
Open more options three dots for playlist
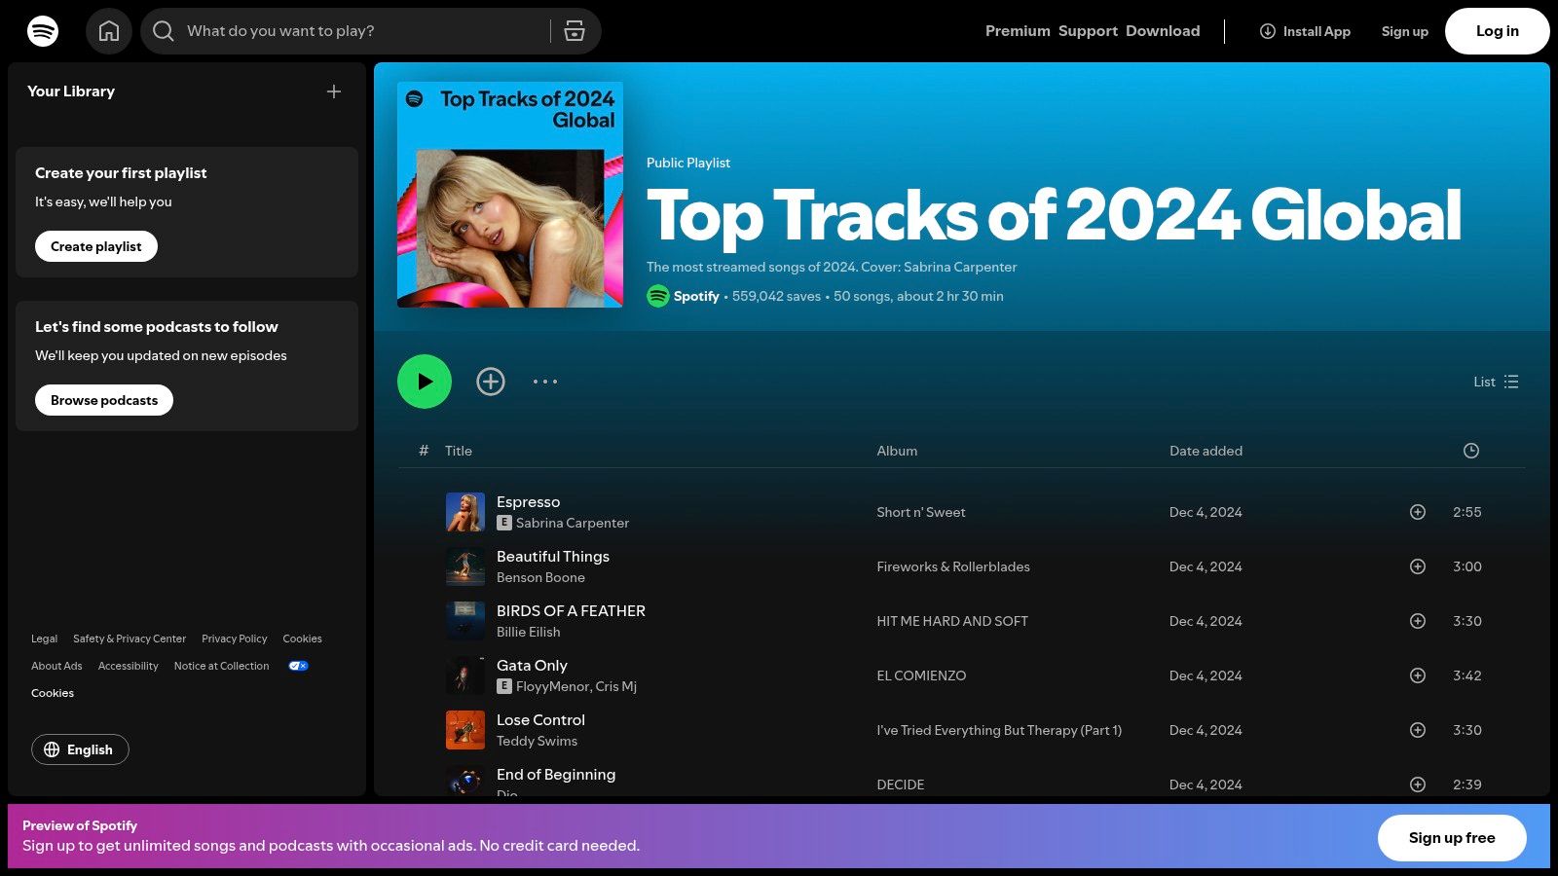tap(545, 382)
